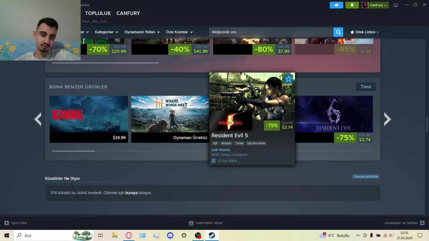Open Settings gear in taskbar
Viewport: 429px width, 241px height.
coord(184,235)
